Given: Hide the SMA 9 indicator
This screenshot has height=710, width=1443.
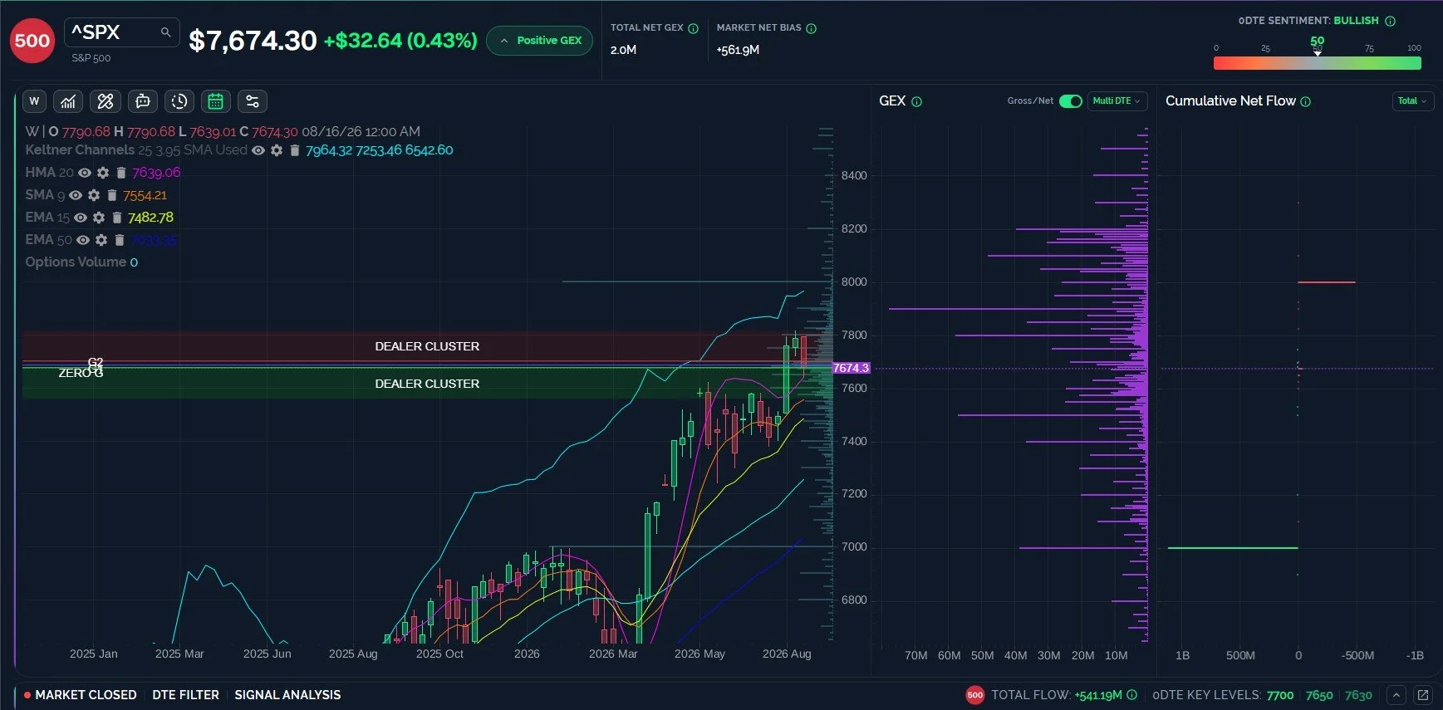Looking at the screenshot, I should (x=76, y=195).
